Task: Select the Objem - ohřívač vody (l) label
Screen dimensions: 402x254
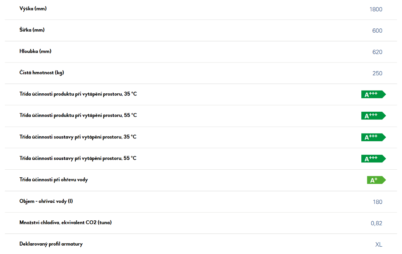Action: coord(46,201)
